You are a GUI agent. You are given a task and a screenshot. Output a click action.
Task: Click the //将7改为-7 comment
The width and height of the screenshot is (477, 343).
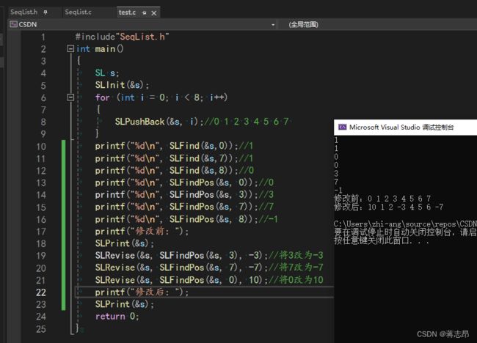click(x=296, y=268)
